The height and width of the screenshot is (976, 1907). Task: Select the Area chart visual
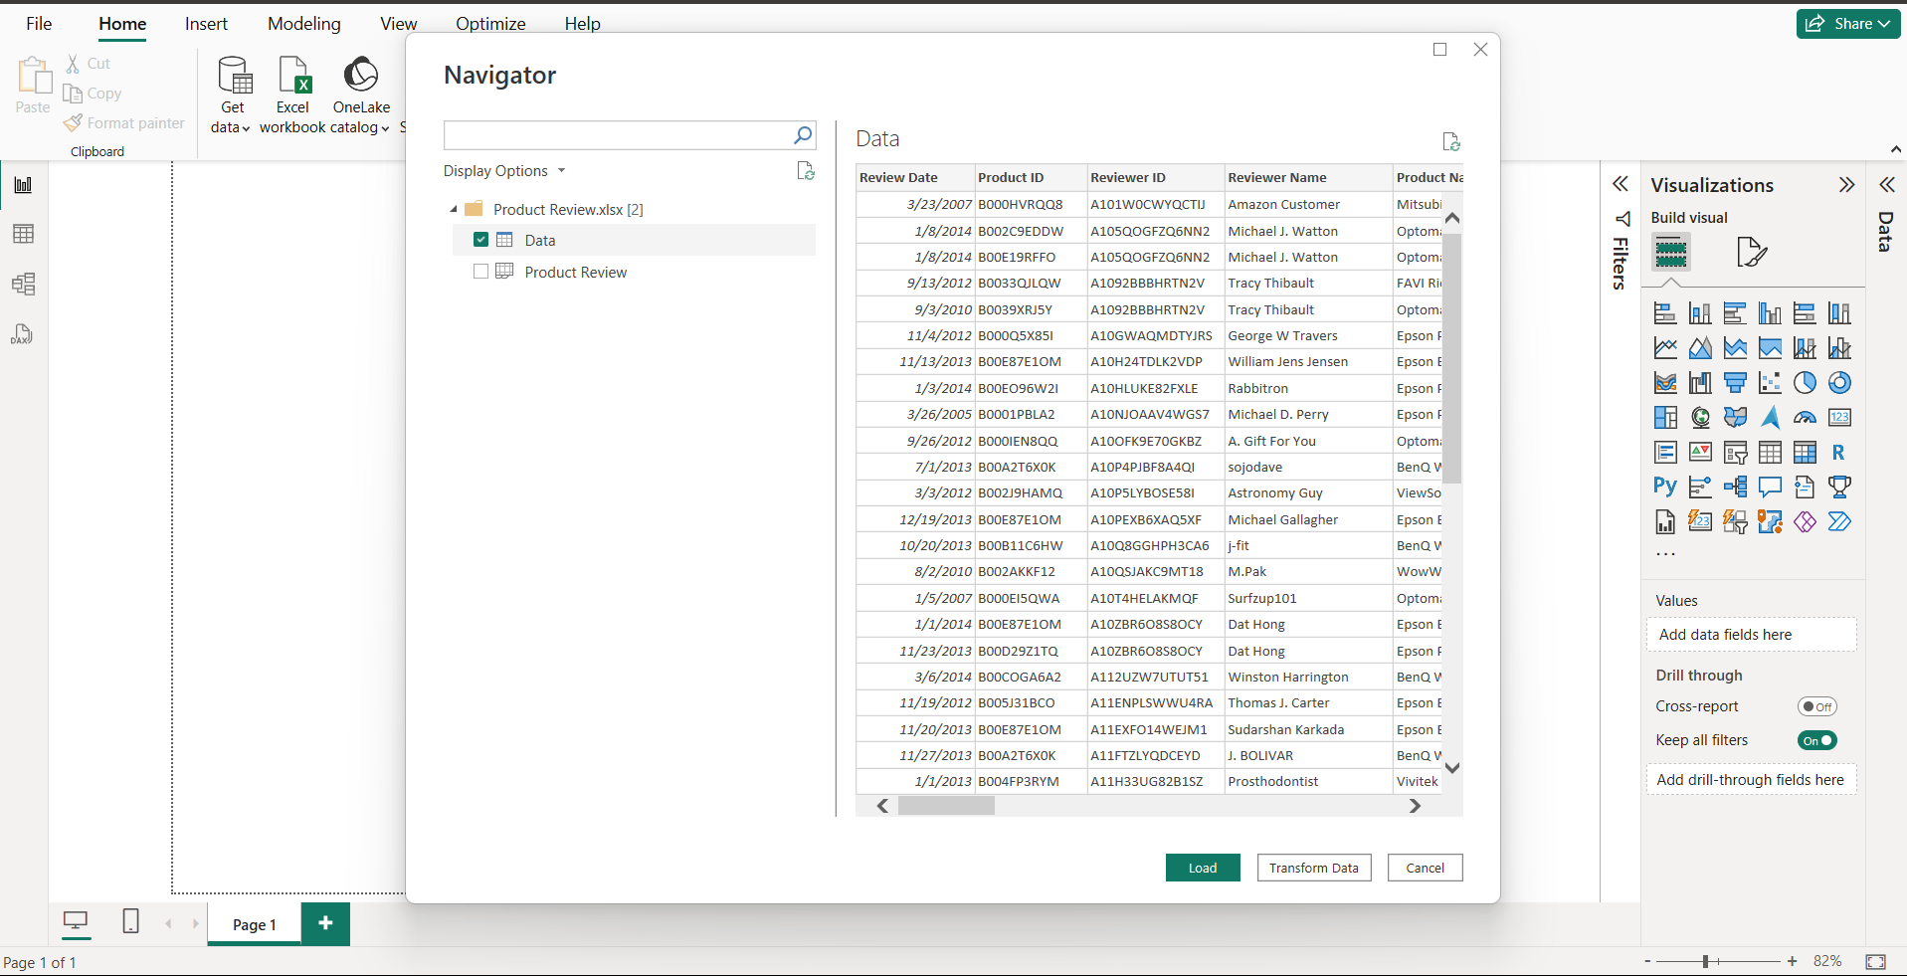1700,348
